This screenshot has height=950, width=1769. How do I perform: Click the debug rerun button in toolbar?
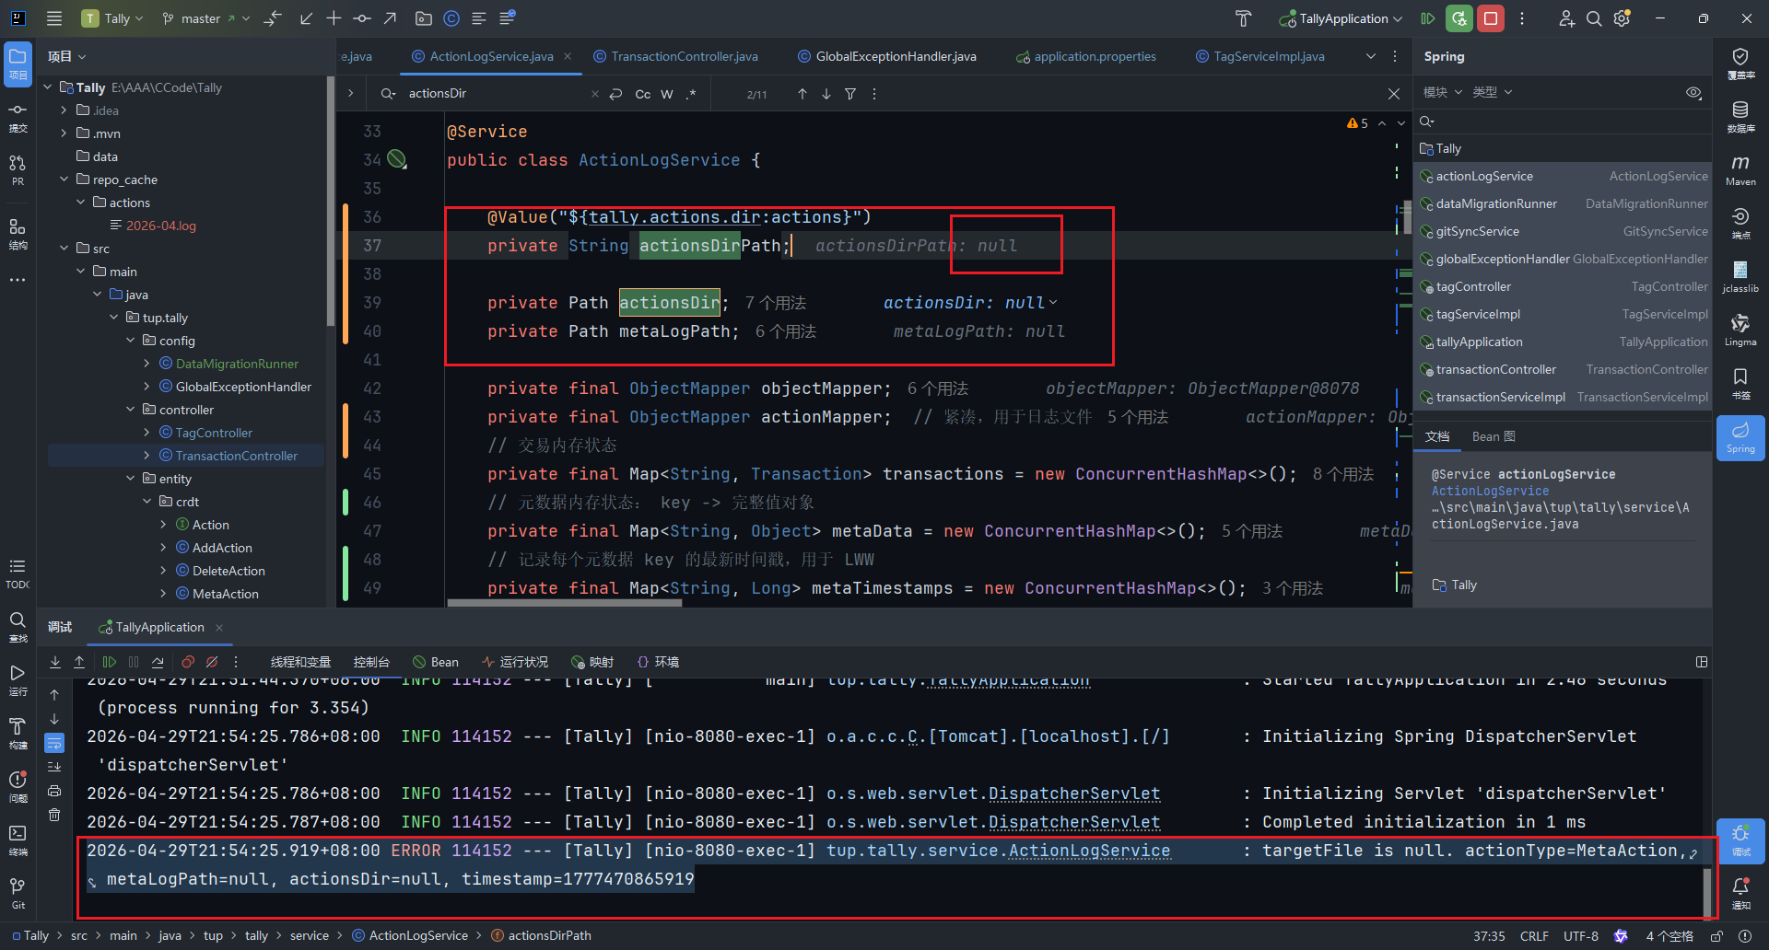pos(1459,18)
